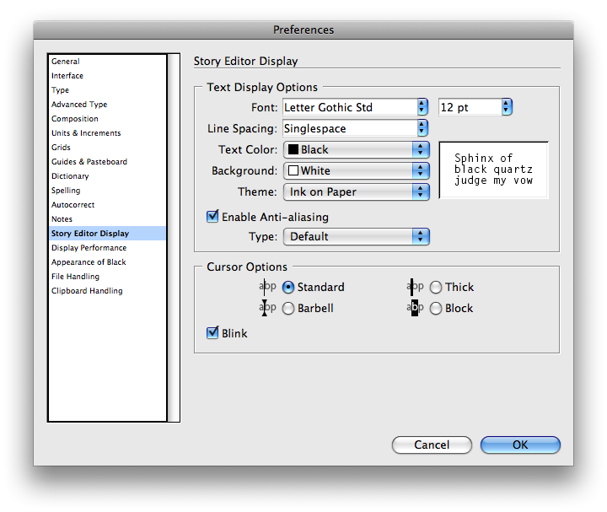Select the Barbell cursor radio button
This screenshot has width=607, height=512.
coord(288,308)
